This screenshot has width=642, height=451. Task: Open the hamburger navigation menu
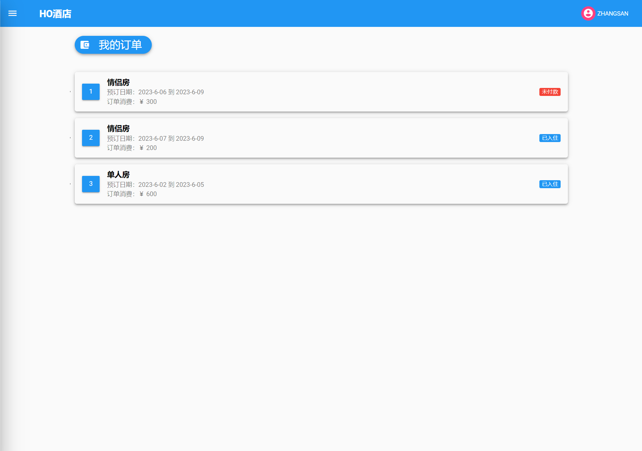pos(12,13)
